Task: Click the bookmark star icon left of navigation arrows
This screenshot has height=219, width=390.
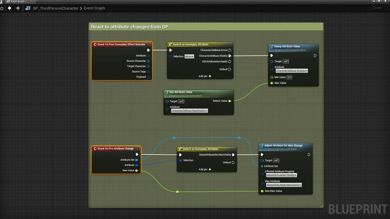Action: pos(2,8)
